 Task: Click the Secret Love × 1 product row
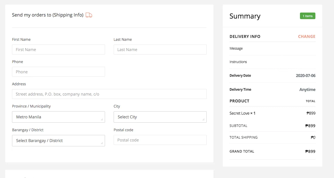[x=272, y=113]
